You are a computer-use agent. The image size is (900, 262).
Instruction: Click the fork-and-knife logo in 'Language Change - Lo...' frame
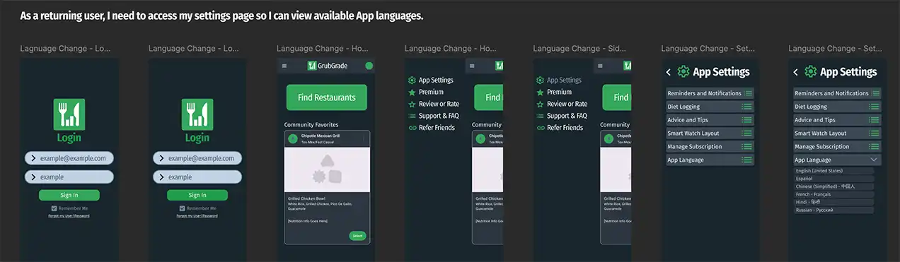[x=197, y=114]
